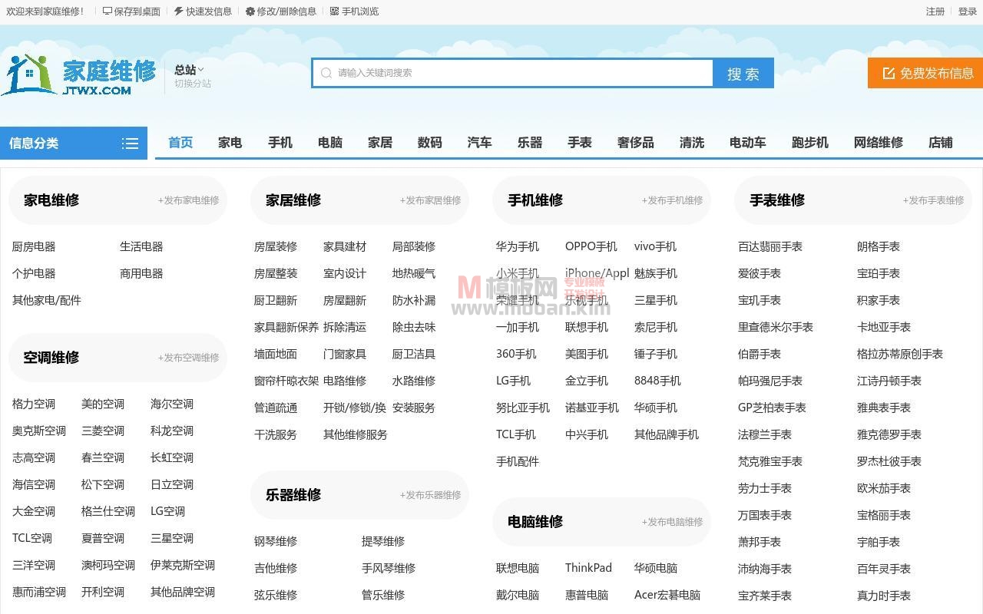
Task: Select the 乐器 navigation tab
Action: (x=530, y=143)
